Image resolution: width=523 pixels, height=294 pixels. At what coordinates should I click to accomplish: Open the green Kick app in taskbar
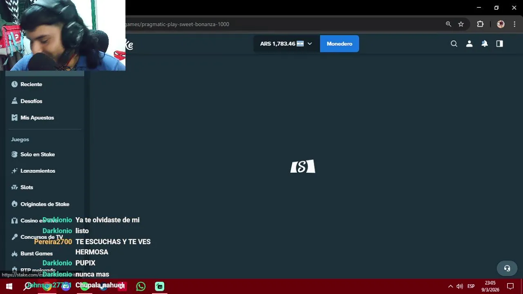(x=160, y=286)
